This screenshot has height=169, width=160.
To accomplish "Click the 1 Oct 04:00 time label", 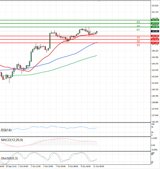I will point(23,166).
